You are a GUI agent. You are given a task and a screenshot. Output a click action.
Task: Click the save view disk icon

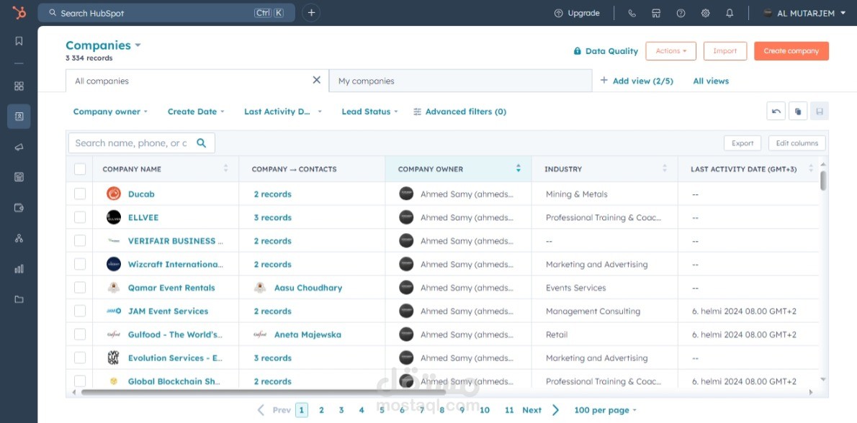pos(820,112)
